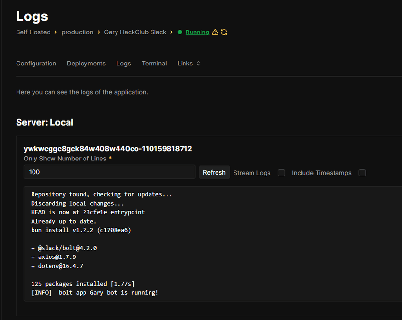This screenshot has height=320, width=402.
Task: Expand the Links dropdown menu
Action: [188, 64]
